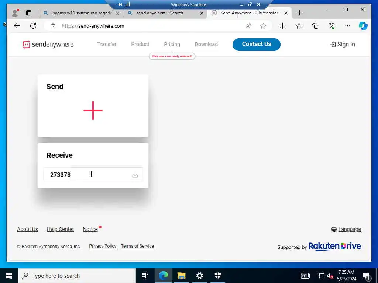Open News and interests tray icon
Screen dimensions: 378x283
pos(305,276)
